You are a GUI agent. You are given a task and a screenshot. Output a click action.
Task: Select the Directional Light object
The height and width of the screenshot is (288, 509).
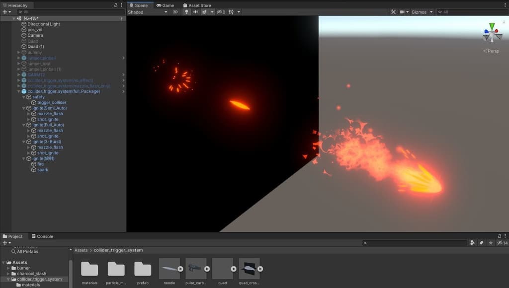(44, 24)
